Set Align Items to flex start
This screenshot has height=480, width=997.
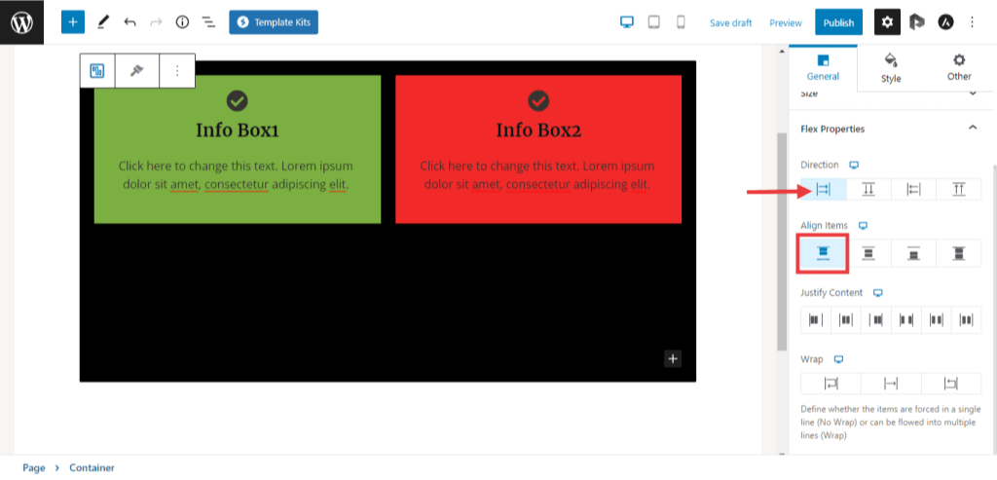(x=823, y=253)
